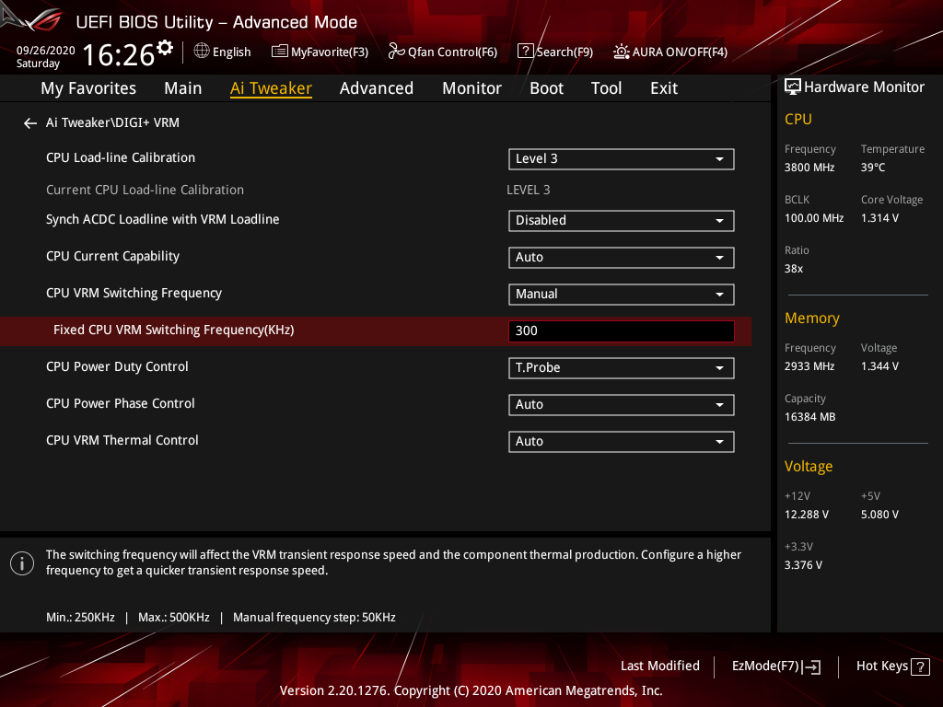Select CPU Power Duty Control label
Screen dimensions: 943x707
click(x=117, y=366)
